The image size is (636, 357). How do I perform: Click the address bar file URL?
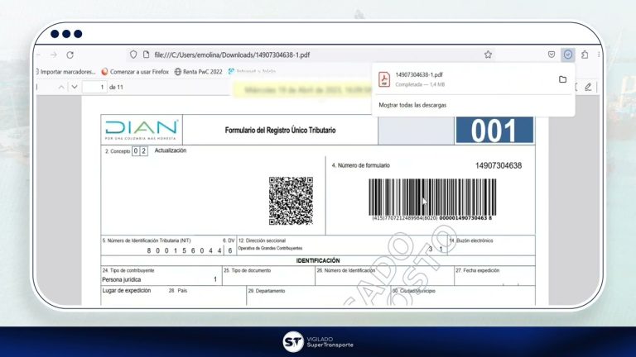(x=232, y=55)
